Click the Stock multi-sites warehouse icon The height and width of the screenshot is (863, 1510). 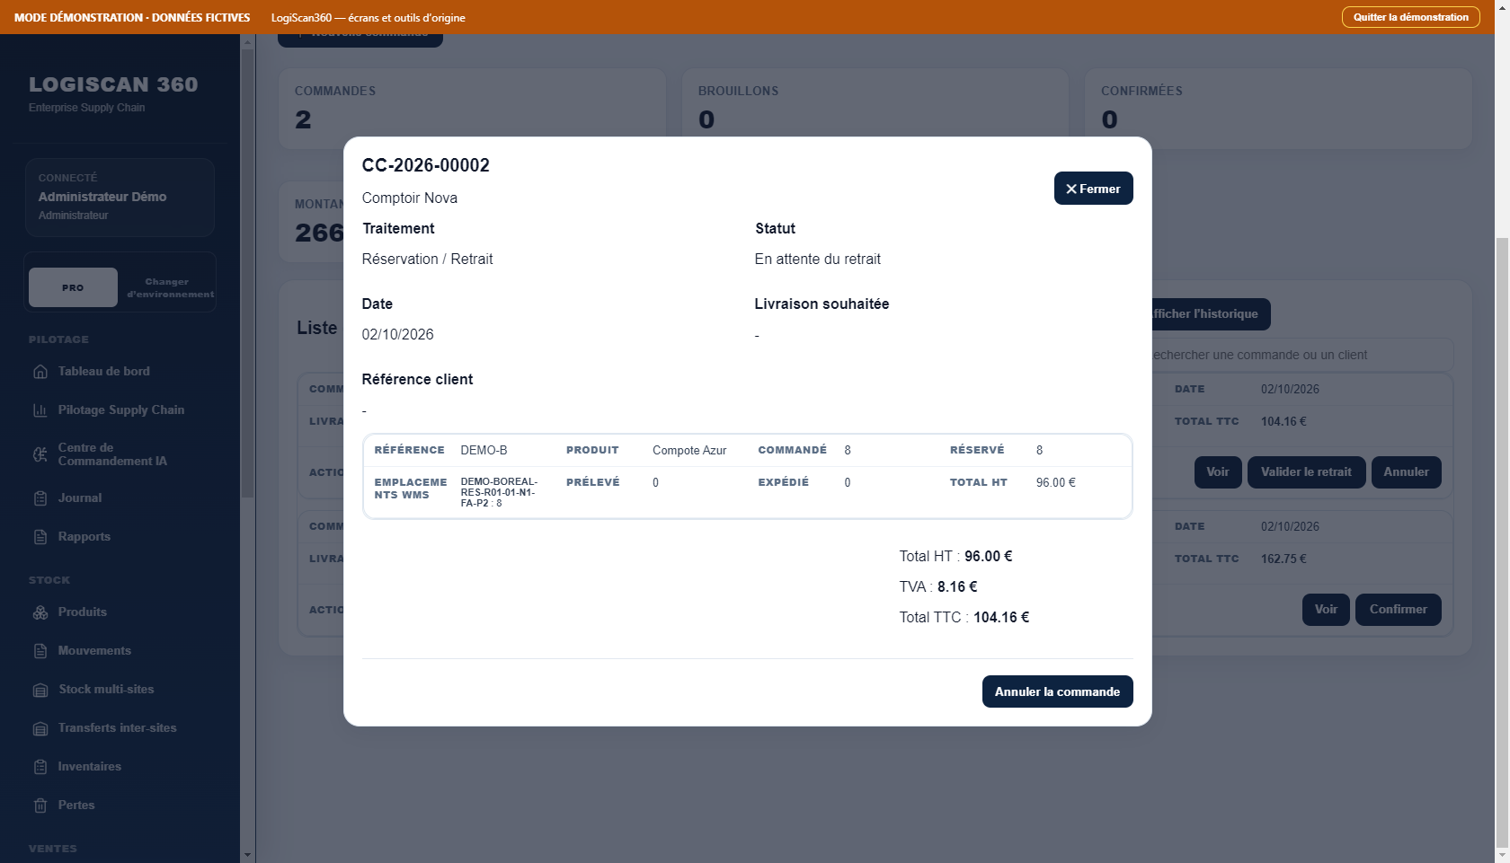(40, 690)
